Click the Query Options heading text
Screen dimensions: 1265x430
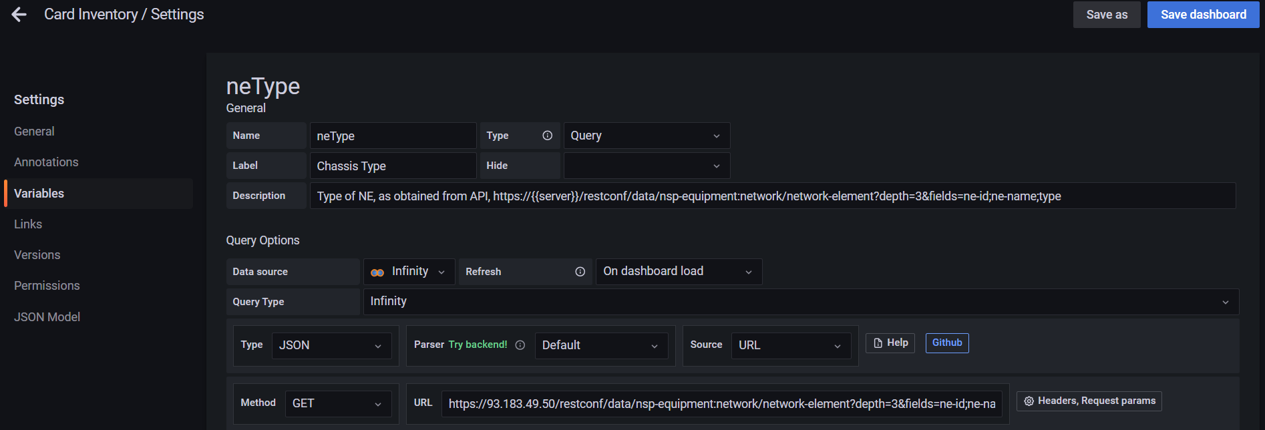[262, 240]
